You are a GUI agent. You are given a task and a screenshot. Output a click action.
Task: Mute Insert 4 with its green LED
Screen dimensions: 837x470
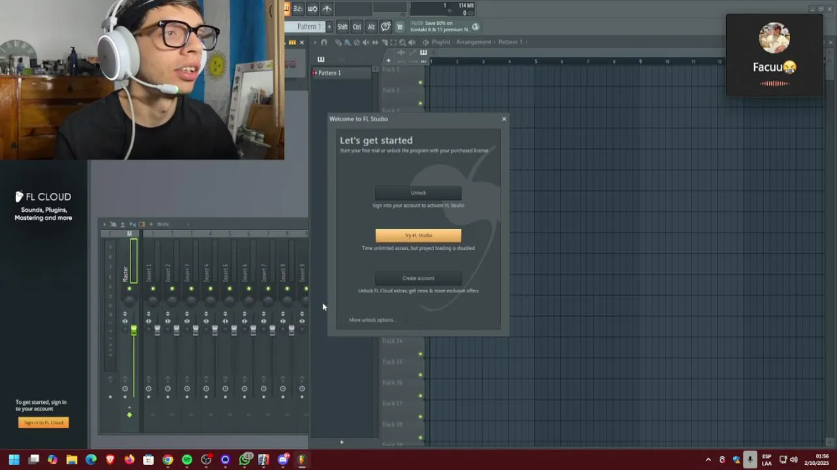click(x=211, y=289)
